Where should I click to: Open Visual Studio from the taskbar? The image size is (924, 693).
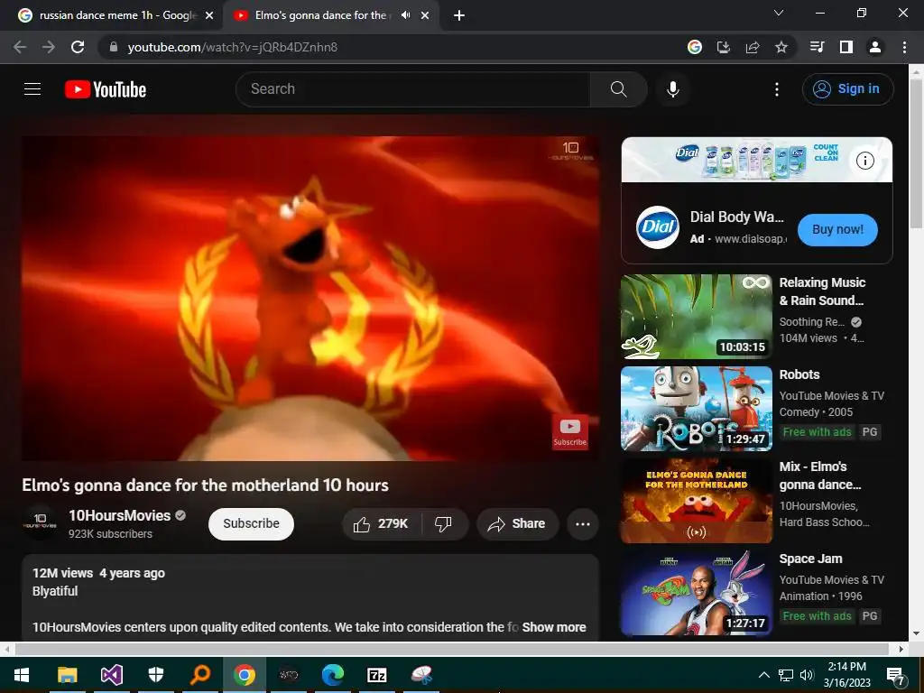(111, 675)
